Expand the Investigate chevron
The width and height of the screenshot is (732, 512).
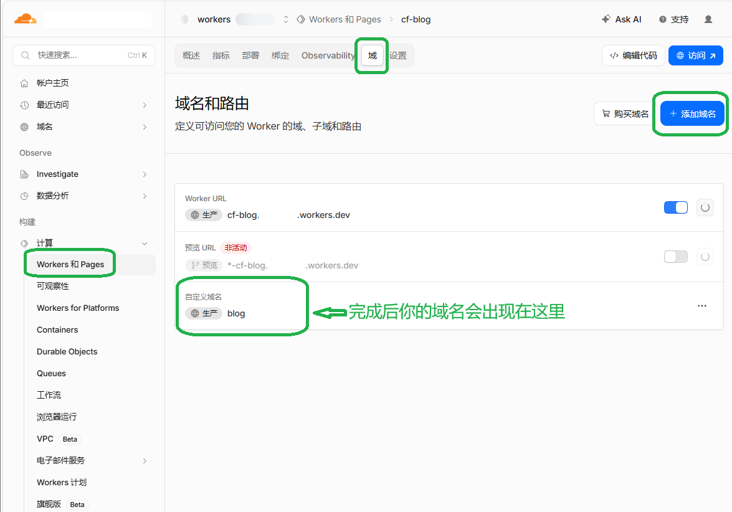click(145, 174)
